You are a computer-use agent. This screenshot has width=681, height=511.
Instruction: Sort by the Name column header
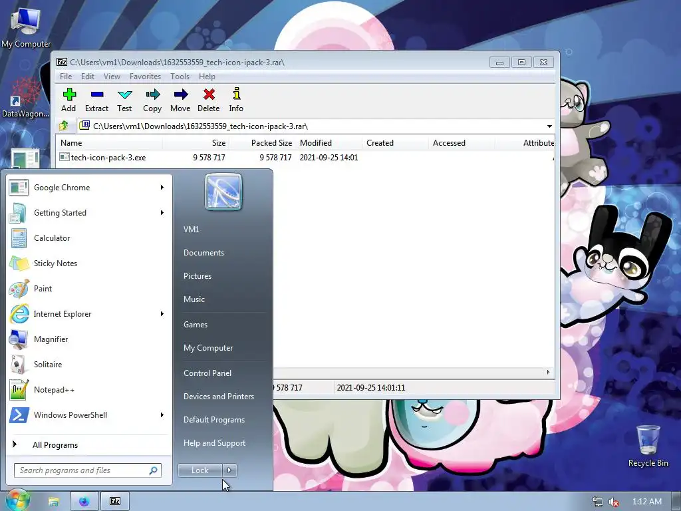click(x=110, y=143)
